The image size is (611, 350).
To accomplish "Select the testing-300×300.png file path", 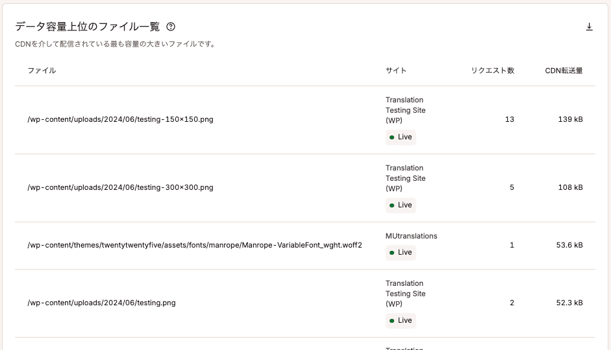I will [120, 187].
